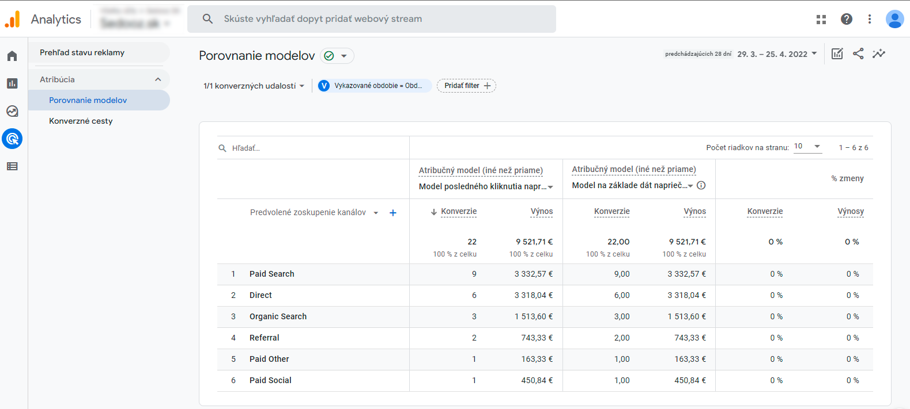910x409 pixels.
Task: Select the Referral row label
Action: [264, 338]
